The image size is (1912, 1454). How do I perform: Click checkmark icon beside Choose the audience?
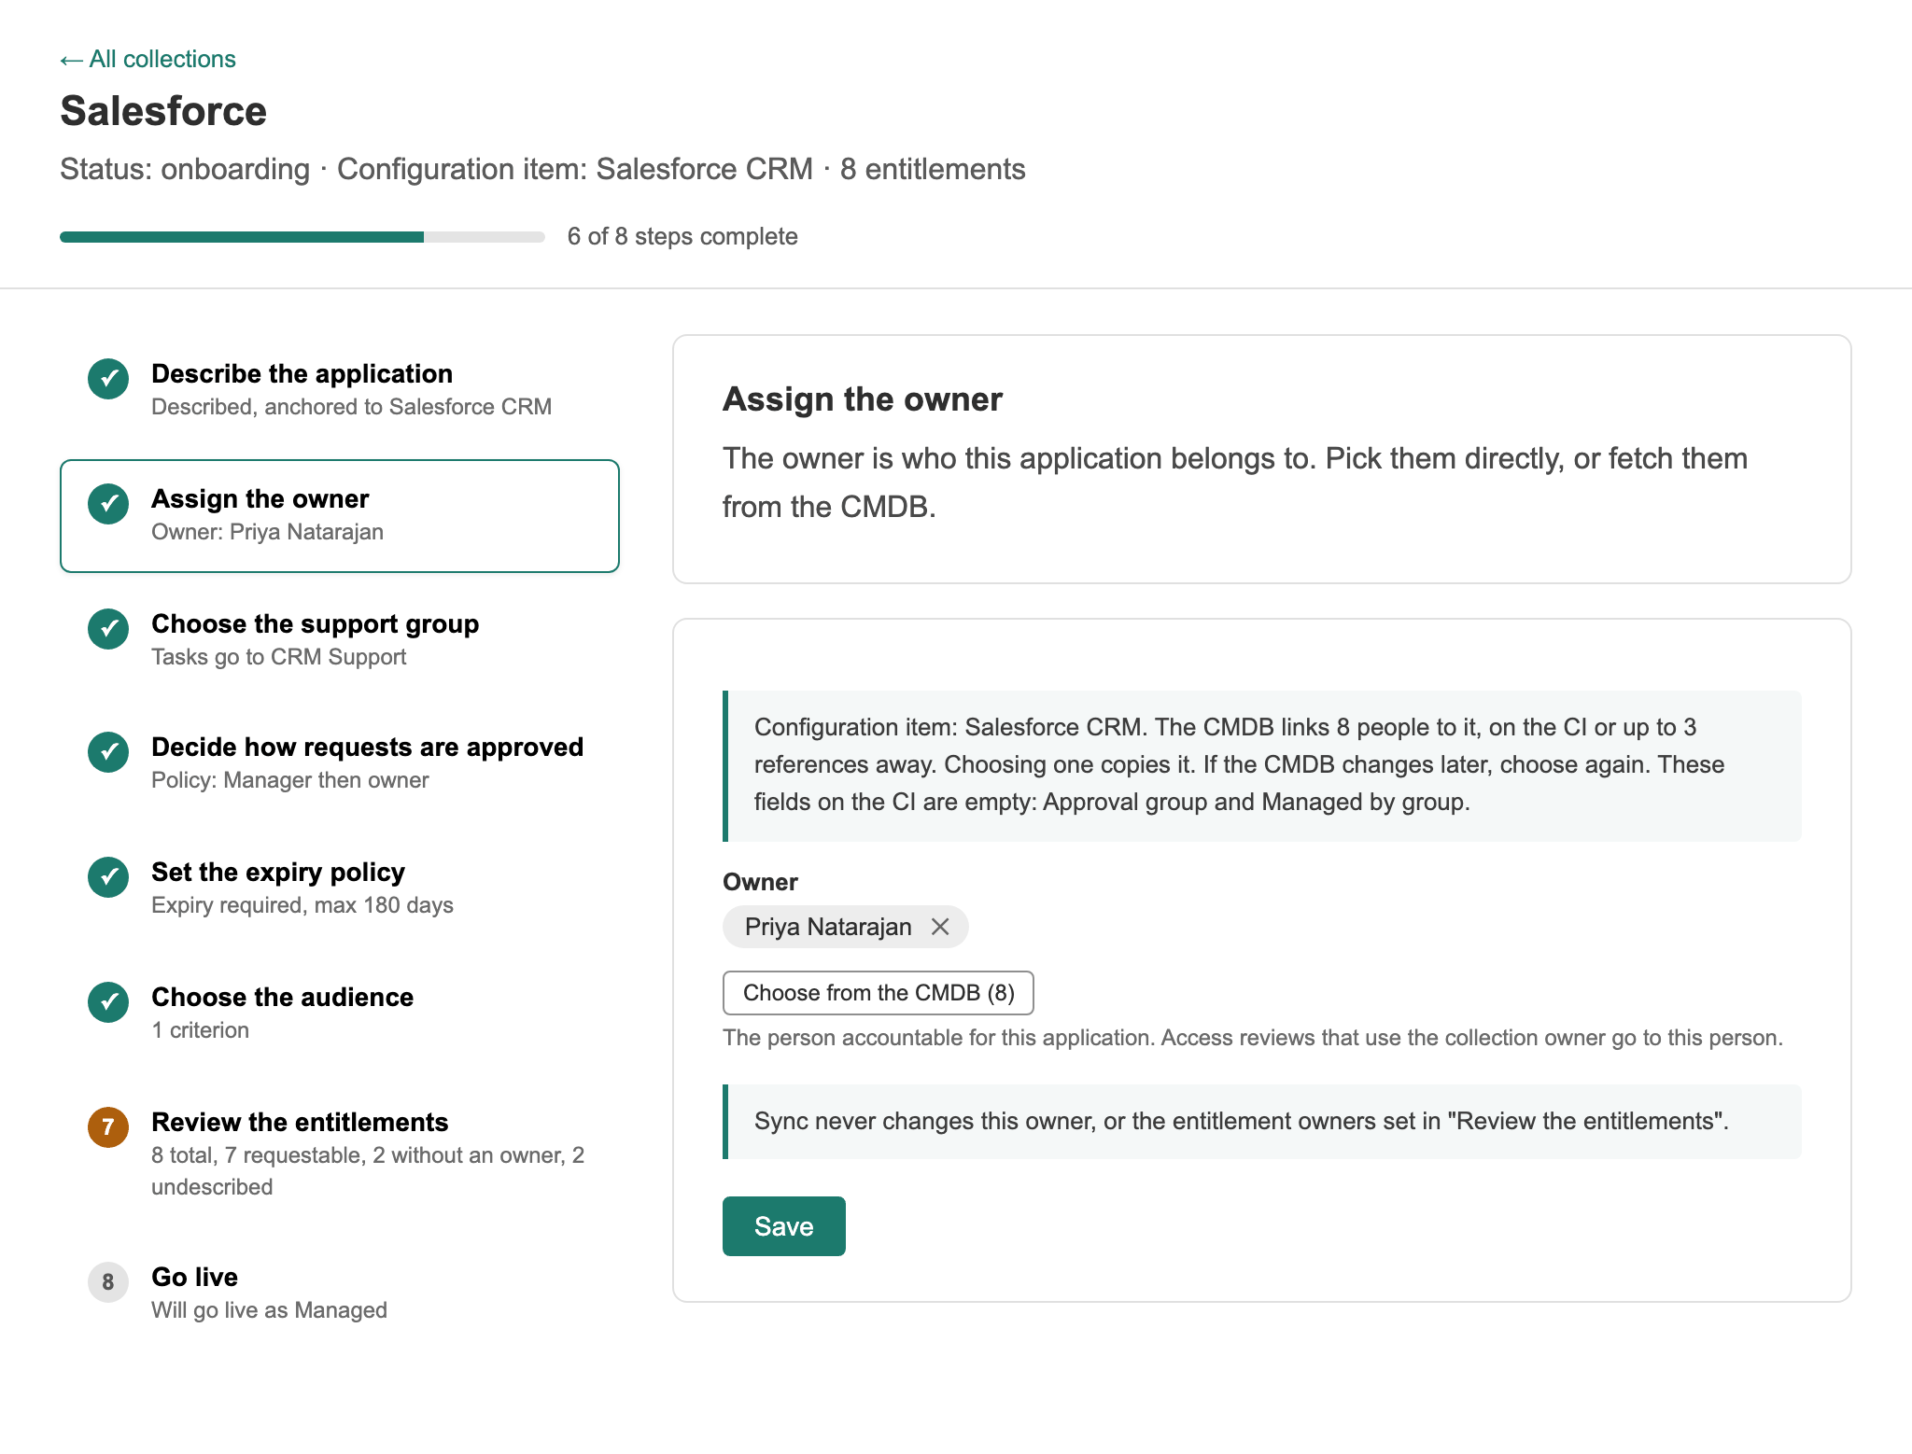click(x=108, y=1002)
